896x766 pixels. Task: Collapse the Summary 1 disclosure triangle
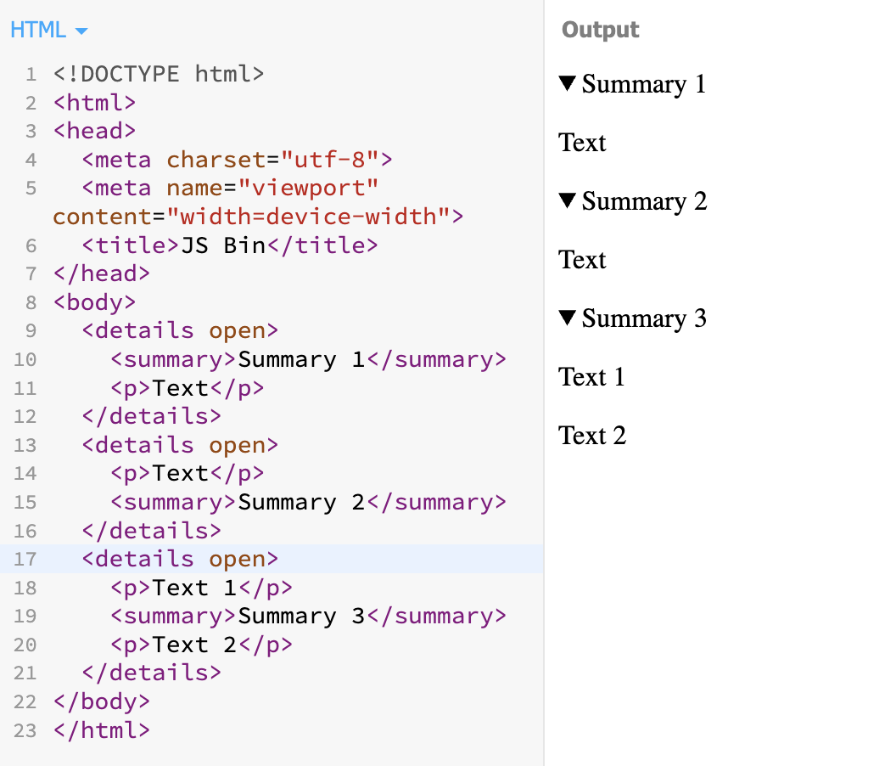(x=568, y=83)
